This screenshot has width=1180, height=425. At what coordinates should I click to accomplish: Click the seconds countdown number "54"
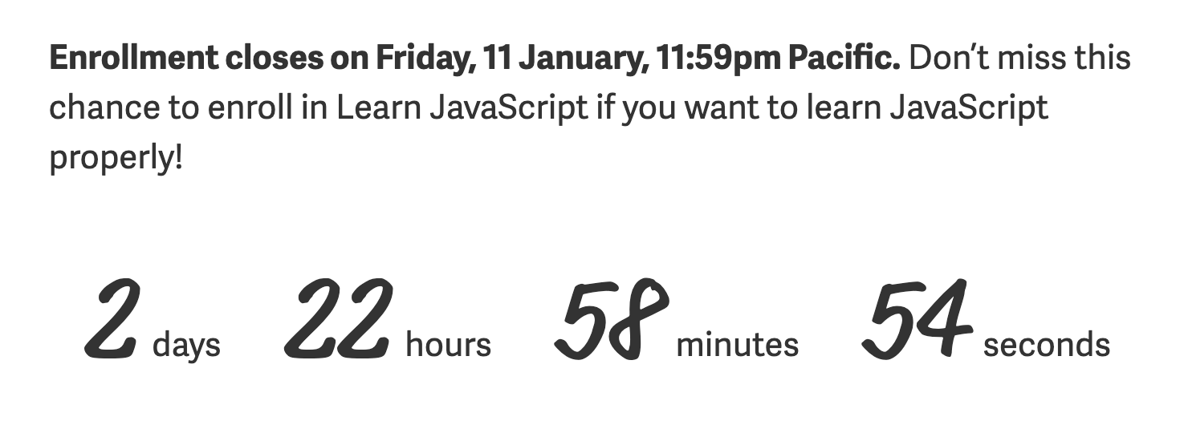[918, 320]
